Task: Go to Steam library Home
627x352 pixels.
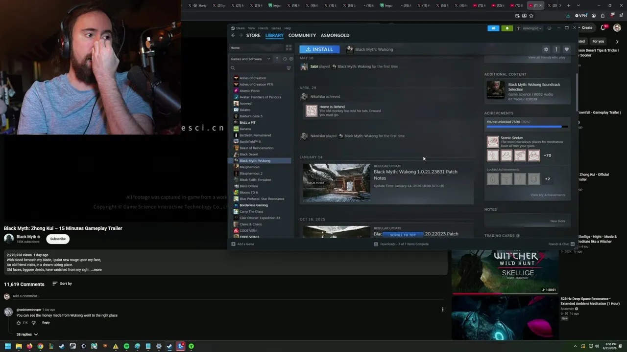Action: (235, 48)
